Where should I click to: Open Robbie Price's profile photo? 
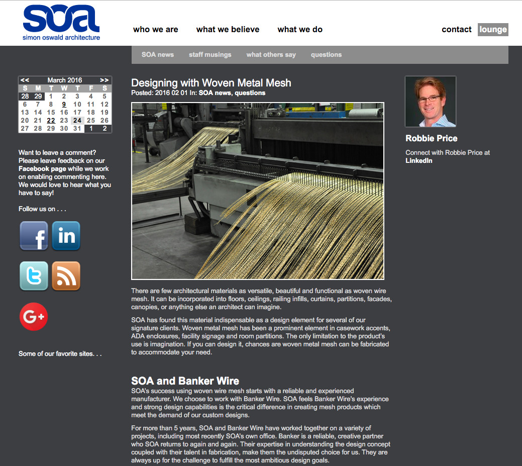430,101
